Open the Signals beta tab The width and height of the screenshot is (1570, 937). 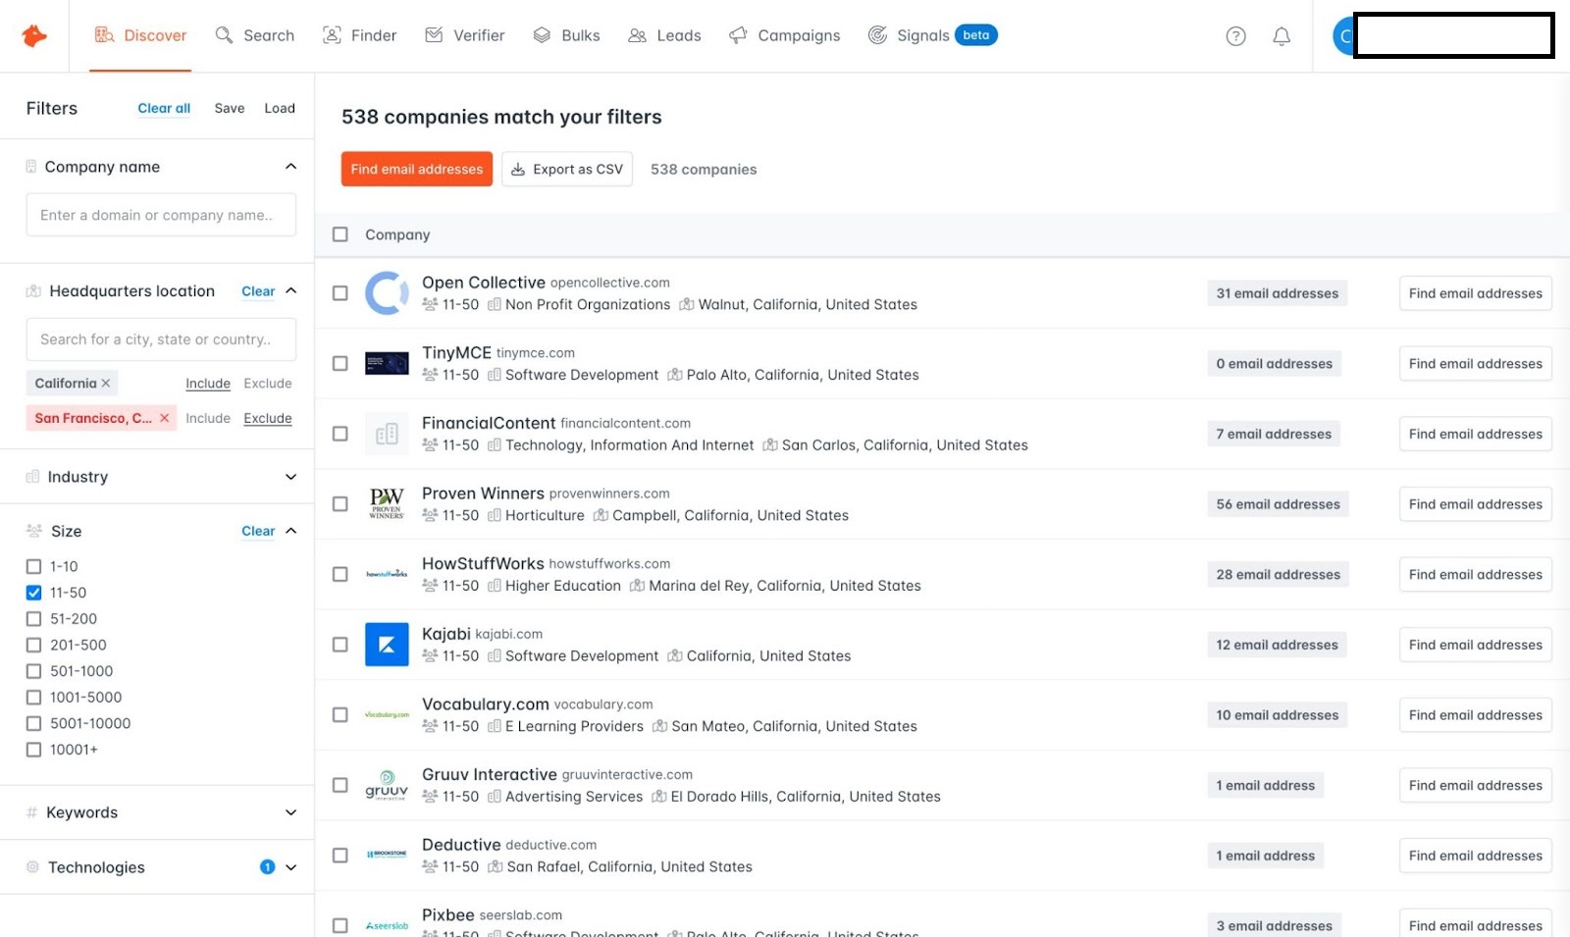click(x=933, y=35)
